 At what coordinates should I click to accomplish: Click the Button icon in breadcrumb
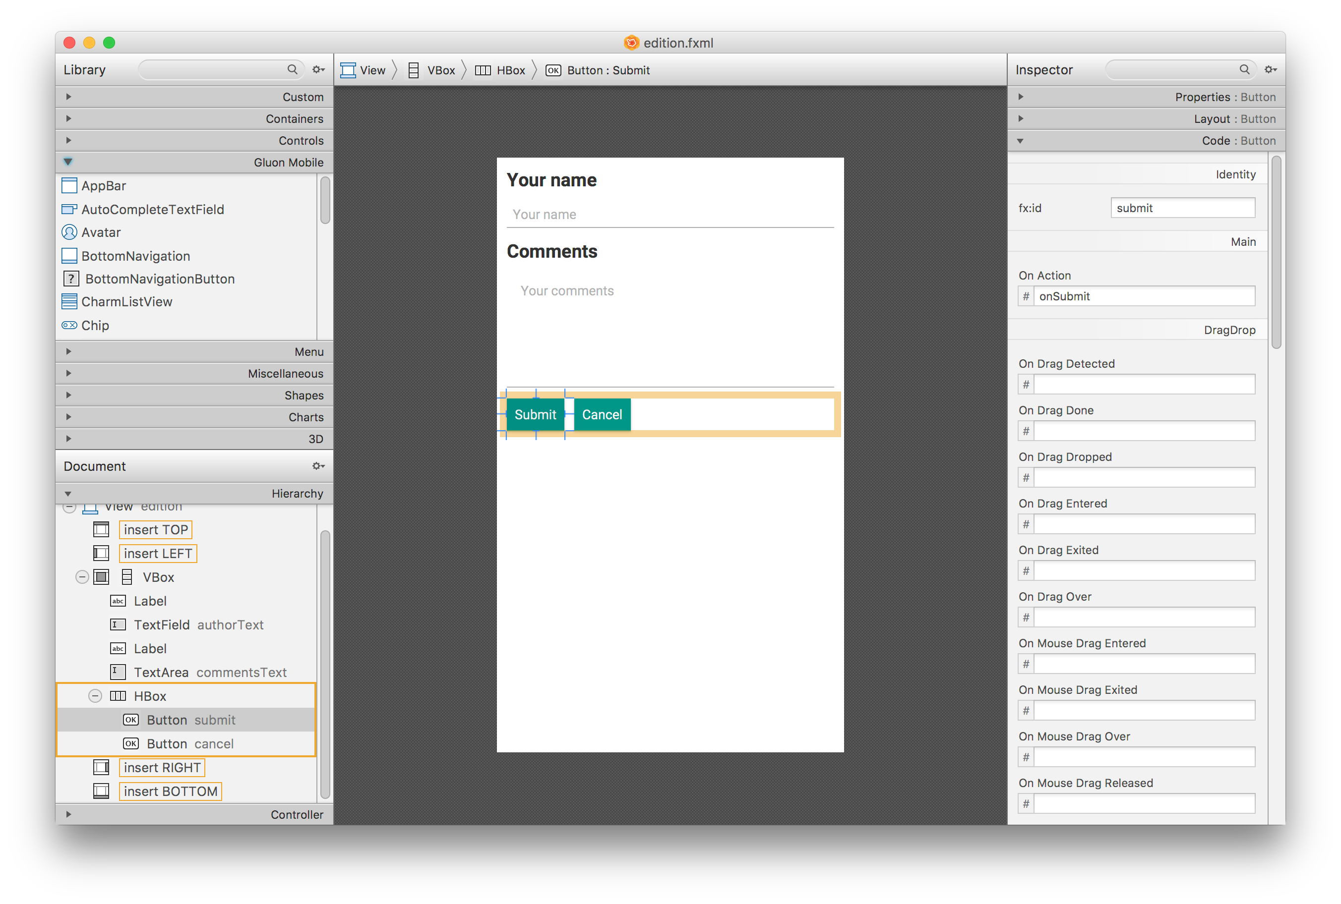tap(553, 69)
